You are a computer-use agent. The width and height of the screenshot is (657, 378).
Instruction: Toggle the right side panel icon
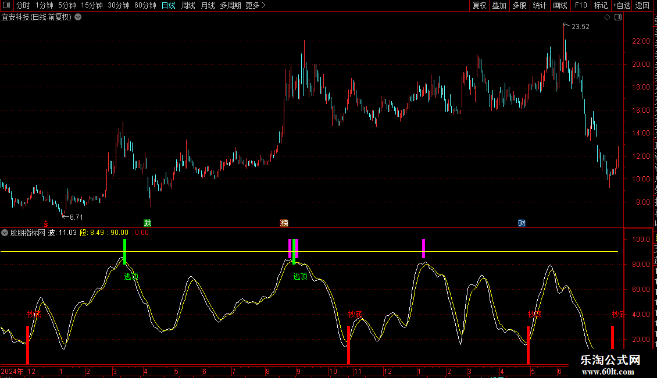[x=618, y=17]
